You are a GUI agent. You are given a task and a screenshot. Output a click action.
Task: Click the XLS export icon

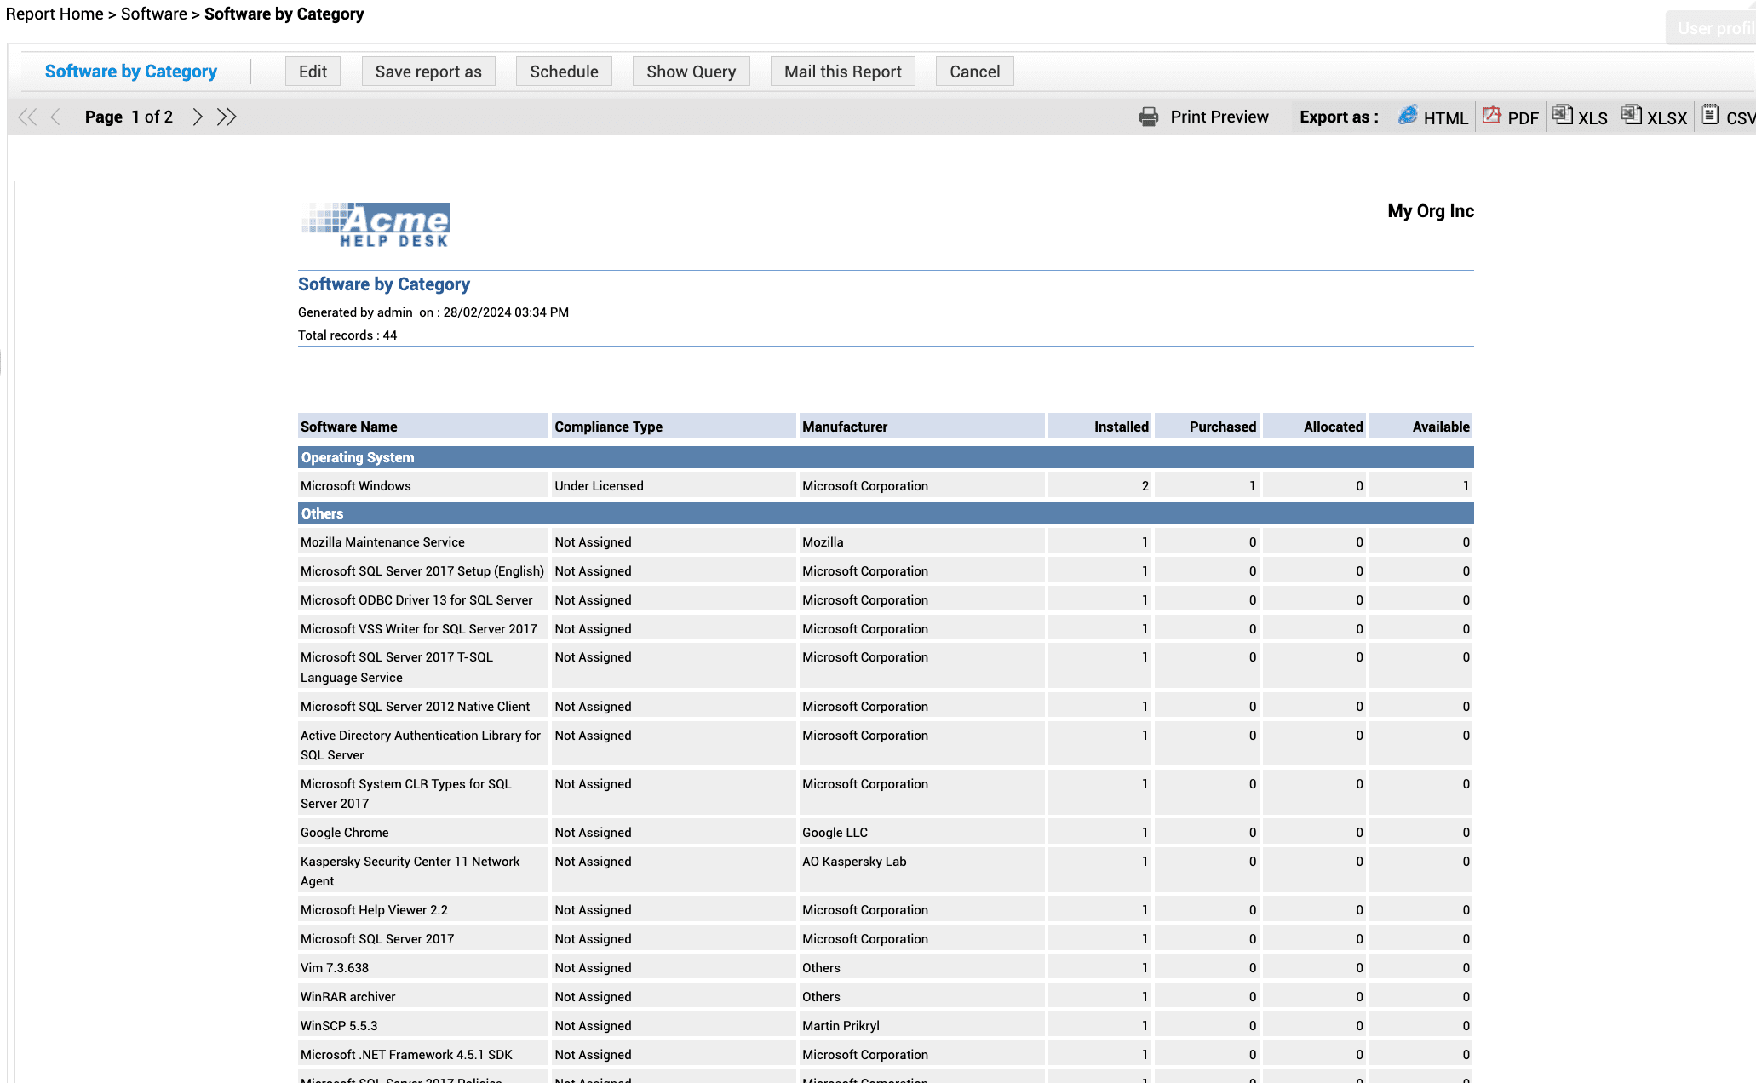pos(1562,115)
